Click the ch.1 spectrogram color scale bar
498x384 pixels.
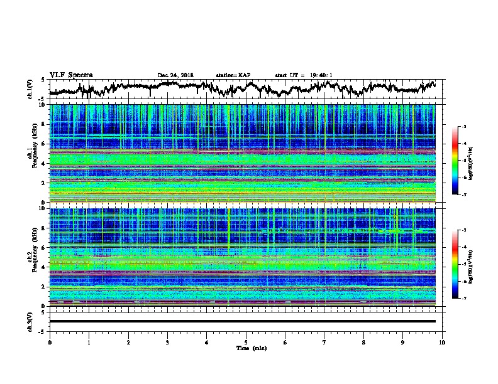[x=455, y=161]
